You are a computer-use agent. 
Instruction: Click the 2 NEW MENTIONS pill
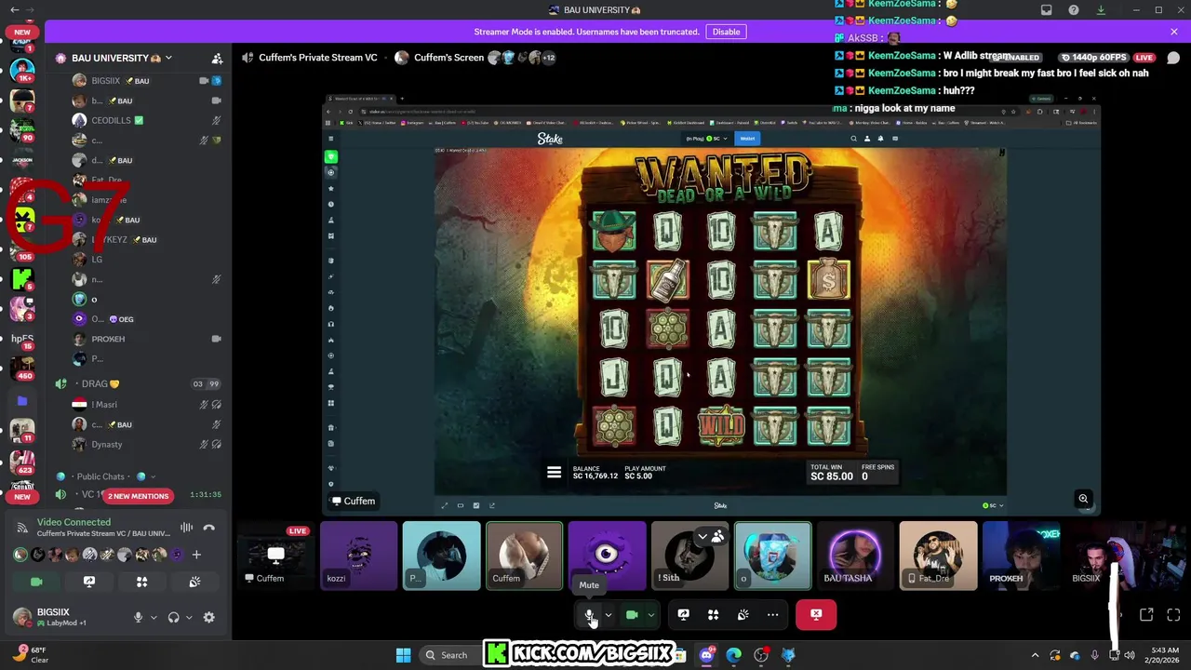tap(138, 496)
